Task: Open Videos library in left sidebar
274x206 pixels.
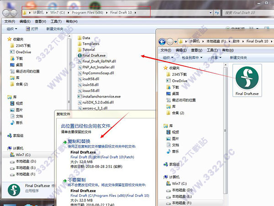Action: (x=16, y=103)
